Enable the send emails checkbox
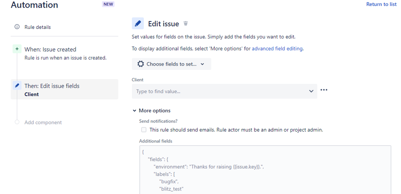This screenshot has width=401, height=194. (144, 130)
